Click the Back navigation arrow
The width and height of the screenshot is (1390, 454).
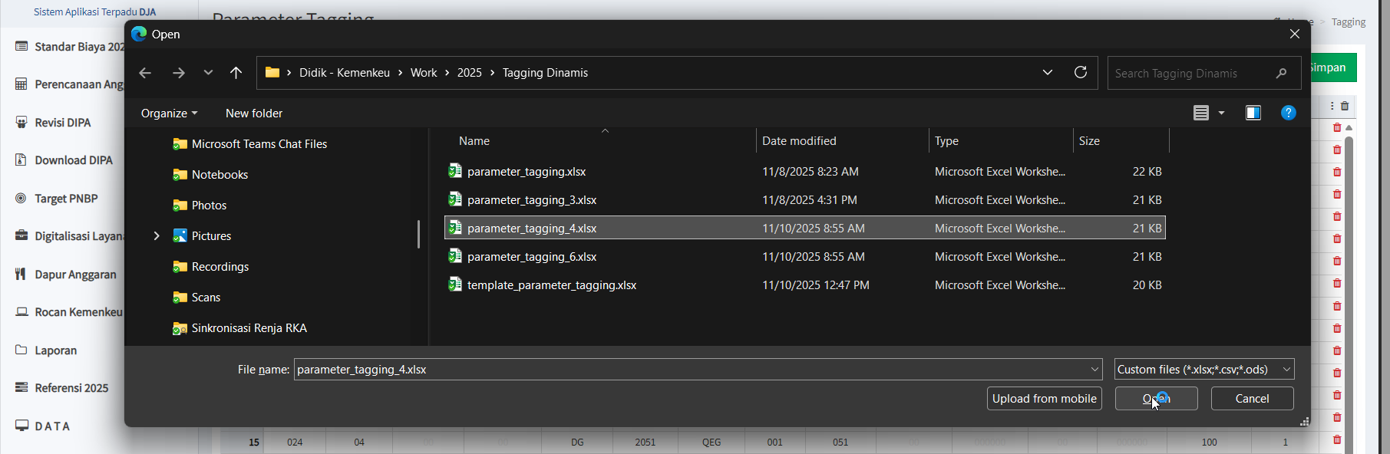[x=145, y=73]
